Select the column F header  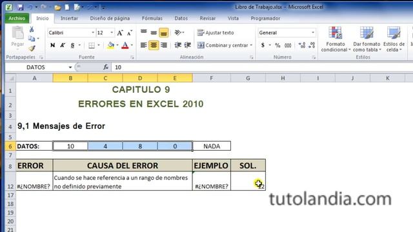[x=212, y=78]
